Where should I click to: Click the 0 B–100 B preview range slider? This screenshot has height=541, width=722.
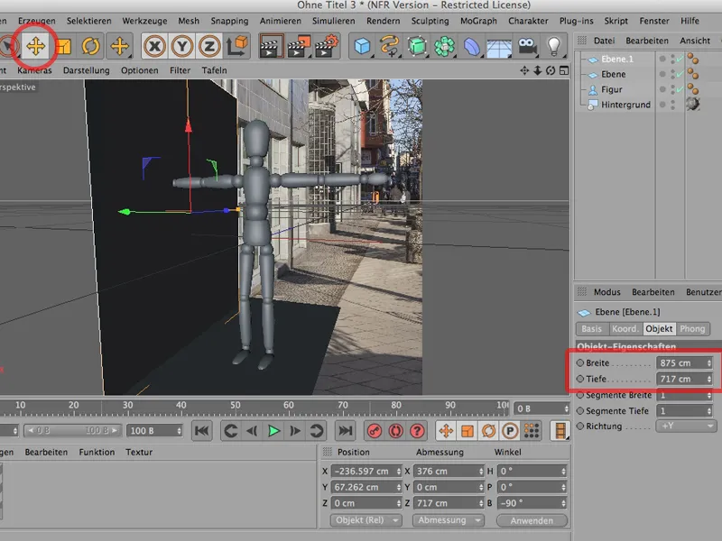(x=73, y=431)
